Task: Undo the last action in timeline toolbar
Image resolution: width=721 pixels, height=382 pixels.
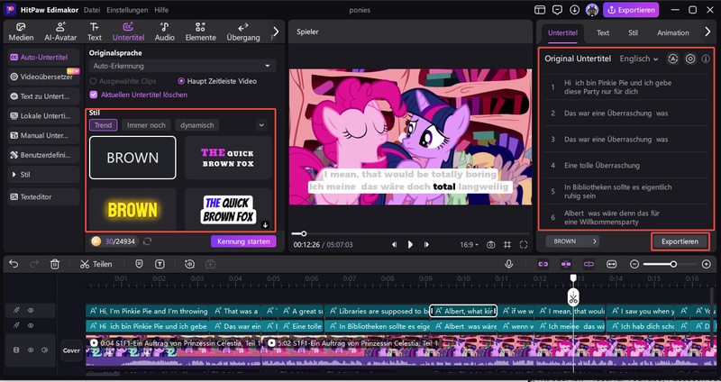Action: [14, 264]
